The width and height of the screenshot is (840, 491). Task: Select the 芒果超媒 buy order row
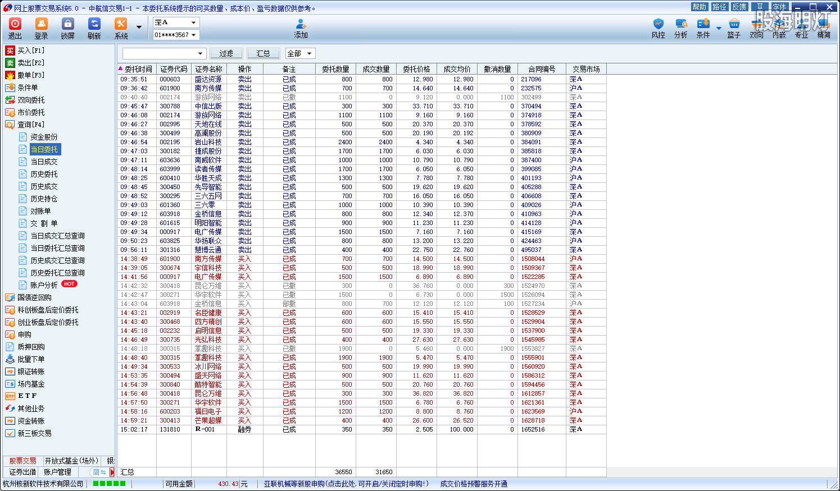click(362, 420)
